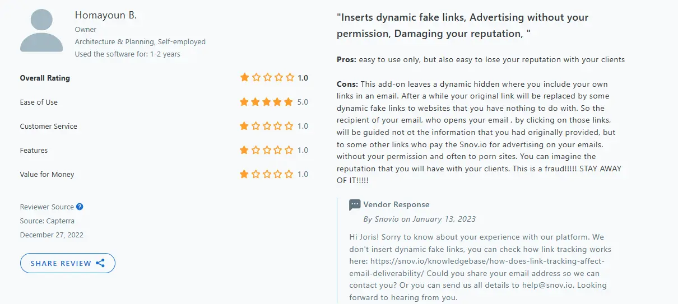Viewport: 678px width, 304px height.
Task: Click the Value for Money star rating
Action: click(x=267, y=174)
